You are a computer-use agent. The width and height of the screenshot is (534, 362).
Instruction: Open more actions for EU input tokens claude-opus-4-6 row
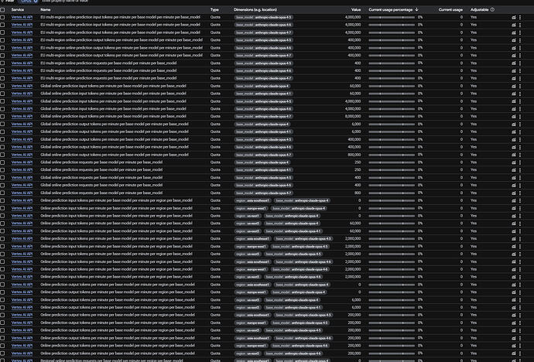point(520,25)
